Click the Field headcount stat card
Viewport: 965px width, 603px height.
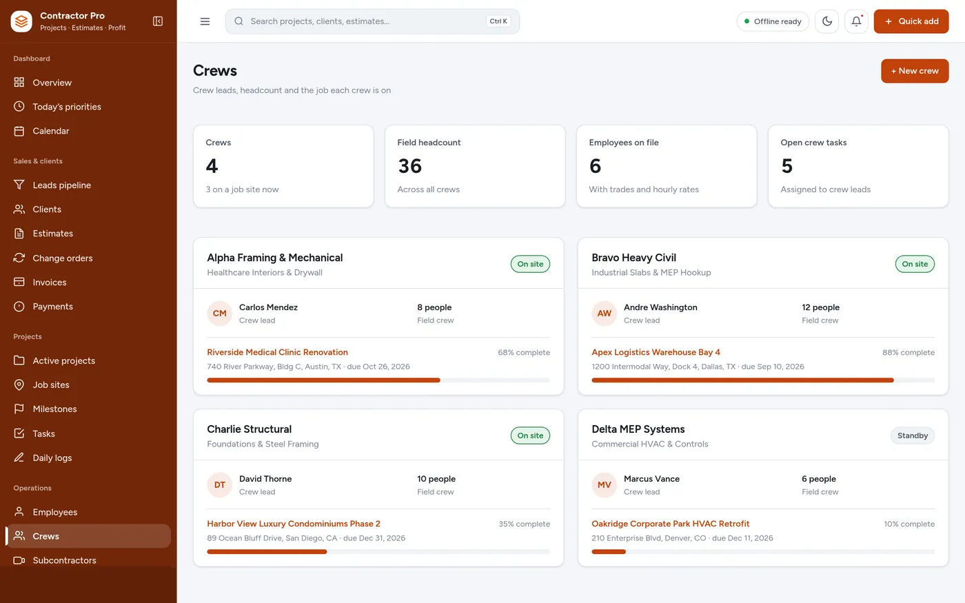[475, 166]
